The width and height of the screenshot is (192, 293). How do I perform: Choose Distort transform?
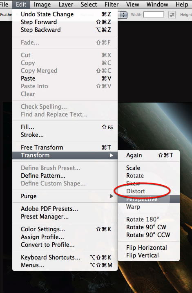[149, 191]
